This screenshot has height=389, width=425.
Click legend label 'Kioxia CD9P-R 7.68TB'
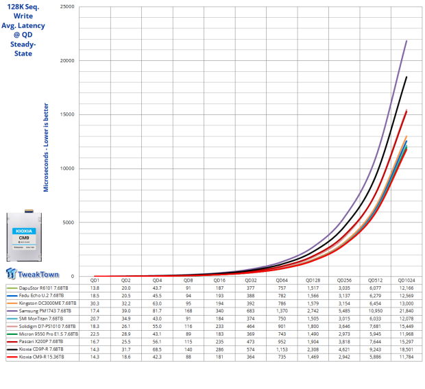pos(41,349)
